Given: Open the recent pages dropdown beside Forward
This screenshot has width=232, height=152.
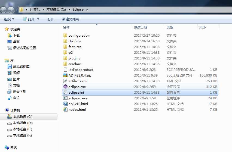Looking at the screenshot, I should pyautogui.click(x=16, y=10).
